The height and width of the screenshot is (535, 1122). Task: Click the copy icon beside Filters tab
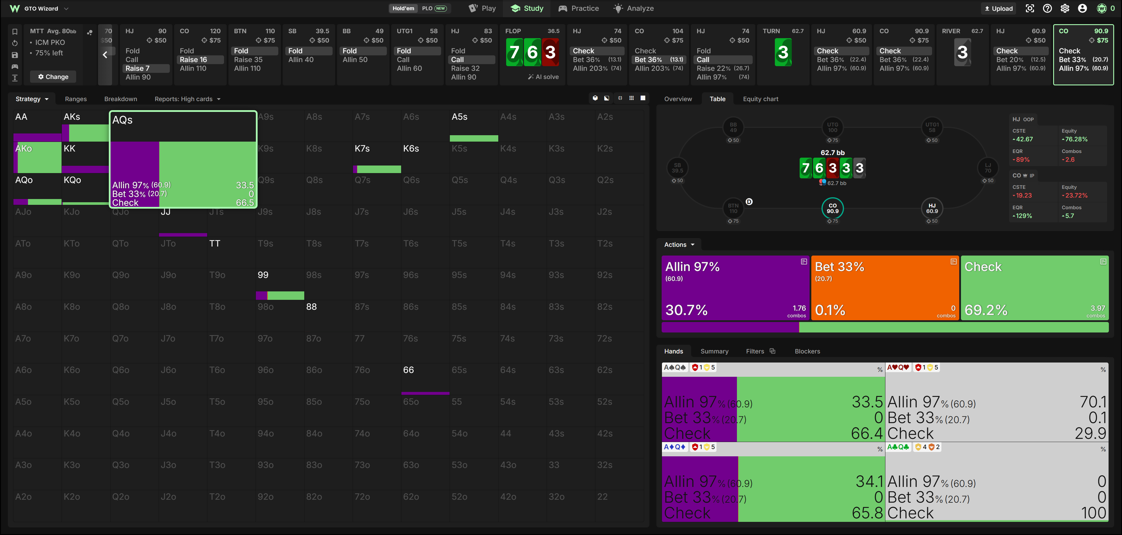[x=772, y=351]
